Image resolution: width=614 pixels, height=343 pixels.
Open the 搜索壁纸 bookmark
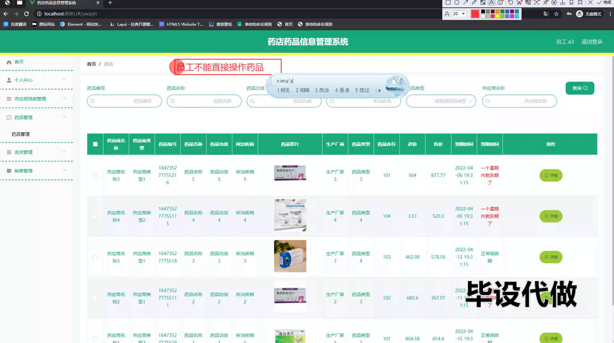coord(220,24)
